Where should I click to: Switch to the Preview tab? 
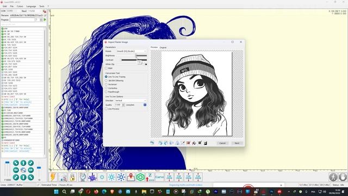[154, 47]
